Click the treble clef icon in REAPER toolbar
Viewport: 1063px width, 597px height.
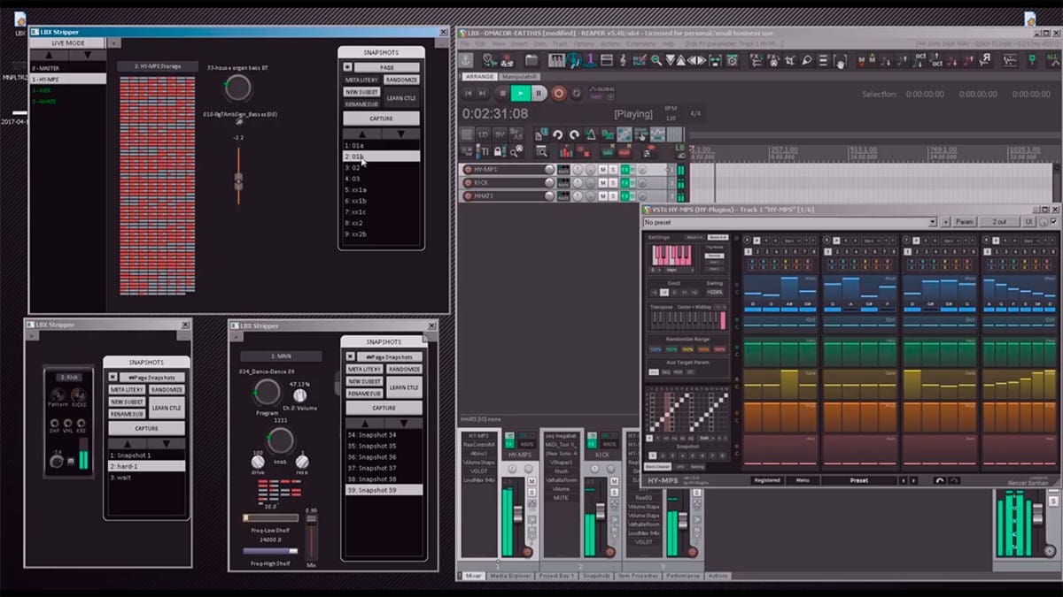tap(624, 60)
